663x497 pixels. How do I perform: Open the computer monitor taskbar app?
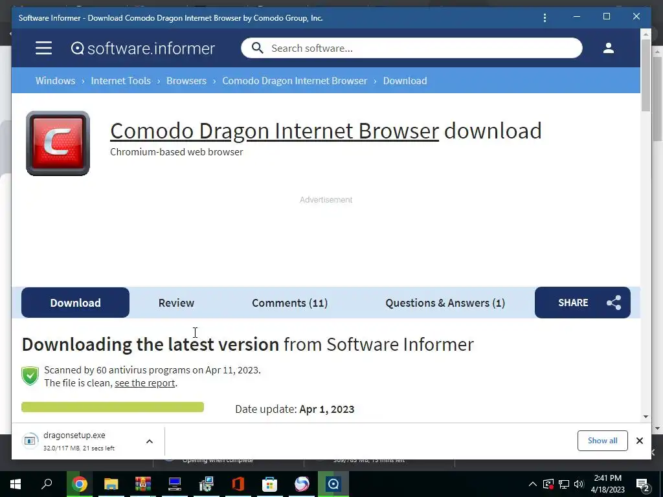pos(175,484)
